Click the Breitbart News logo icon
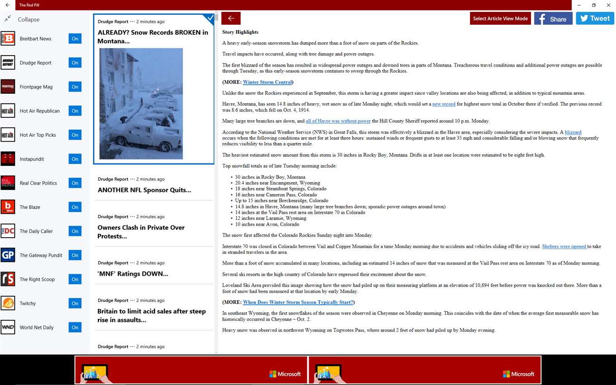 8,38
